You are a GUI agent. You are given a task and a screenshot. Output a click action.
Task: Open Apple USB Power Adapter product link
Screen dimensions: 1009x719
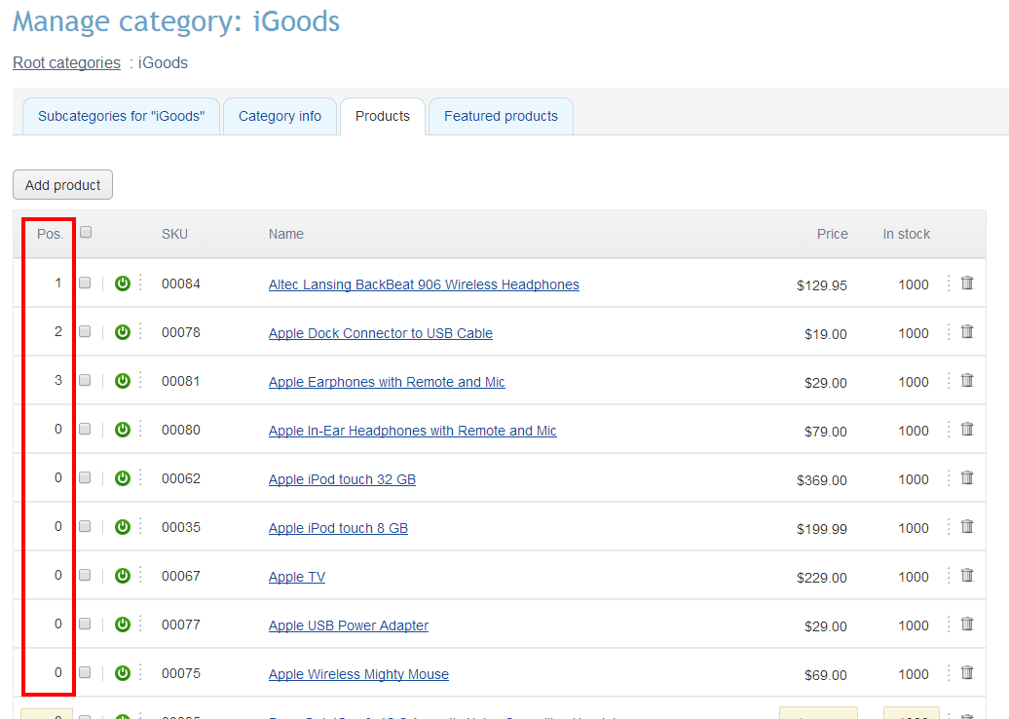349,625
